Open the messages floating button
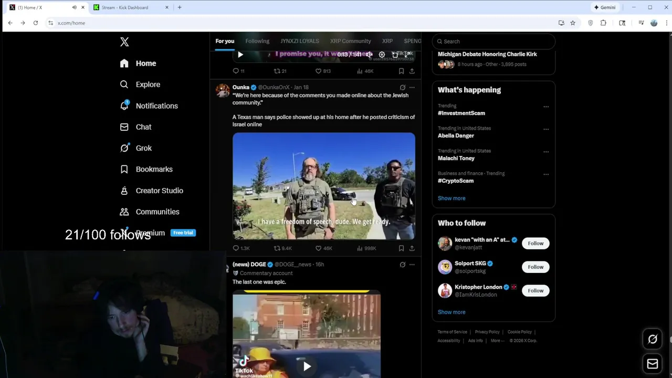 click(x=653, y=364)
